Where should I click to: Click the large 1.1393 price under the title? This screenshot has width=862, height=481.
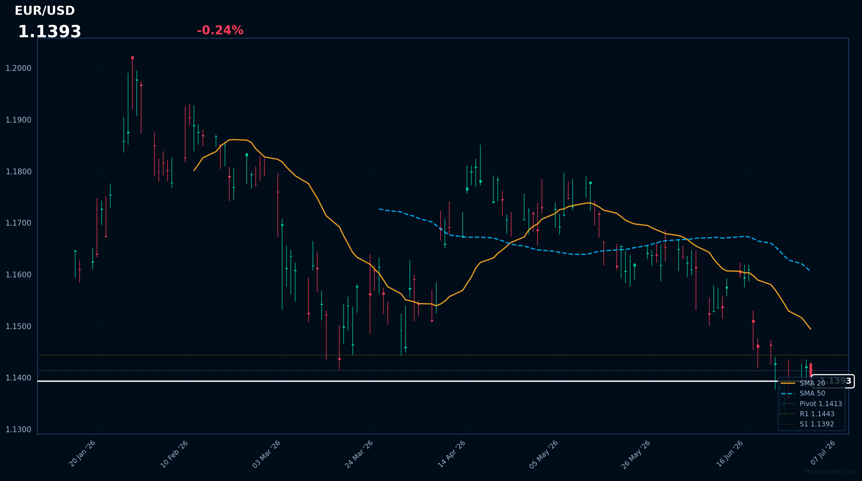50,32
